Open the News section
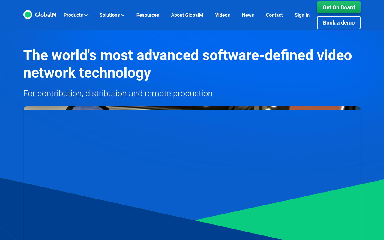The image size is (384, 240). pyautogui.click(x=248, y=15)
